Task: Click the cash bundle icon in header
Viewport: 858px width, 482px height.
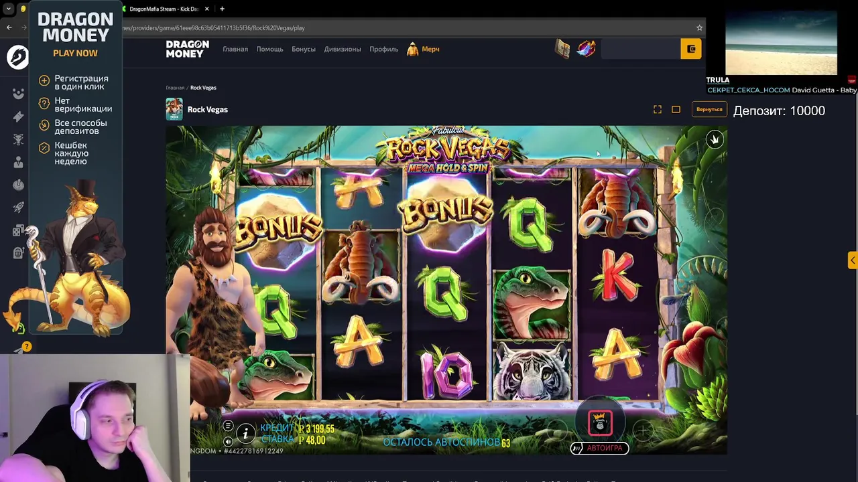Action: (562, 49)
